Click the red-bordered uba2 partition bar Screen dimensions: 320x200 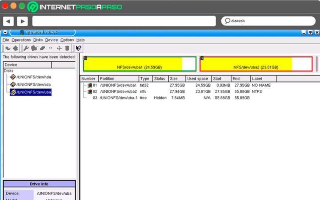(x=256, y=64)
